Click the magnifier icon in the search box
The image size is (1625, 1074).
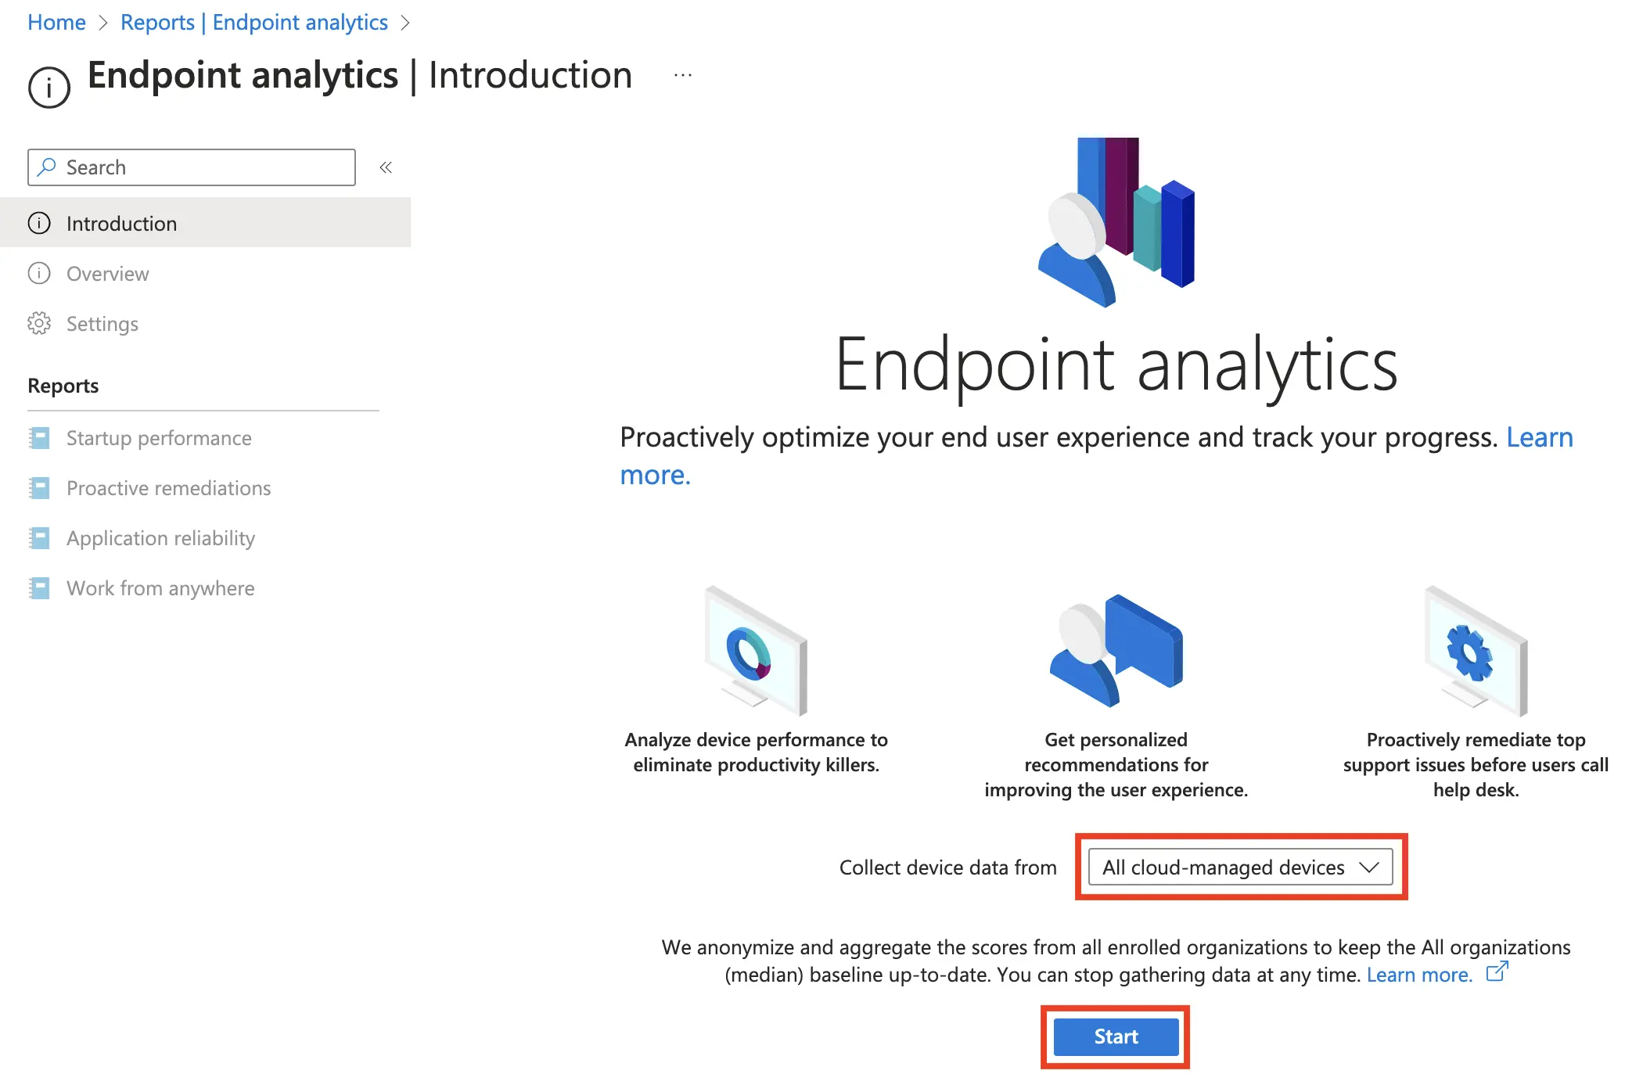click(x=47, y=167)
